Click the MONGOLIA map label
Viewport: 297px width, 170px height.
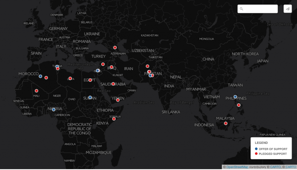tap(207, 39)
